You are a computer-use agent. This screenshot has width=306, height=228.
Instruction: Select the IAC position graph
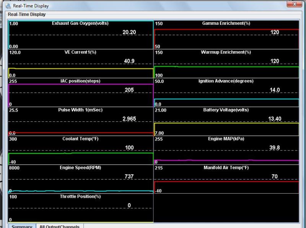pyautogui.click(x=80, y=92)
